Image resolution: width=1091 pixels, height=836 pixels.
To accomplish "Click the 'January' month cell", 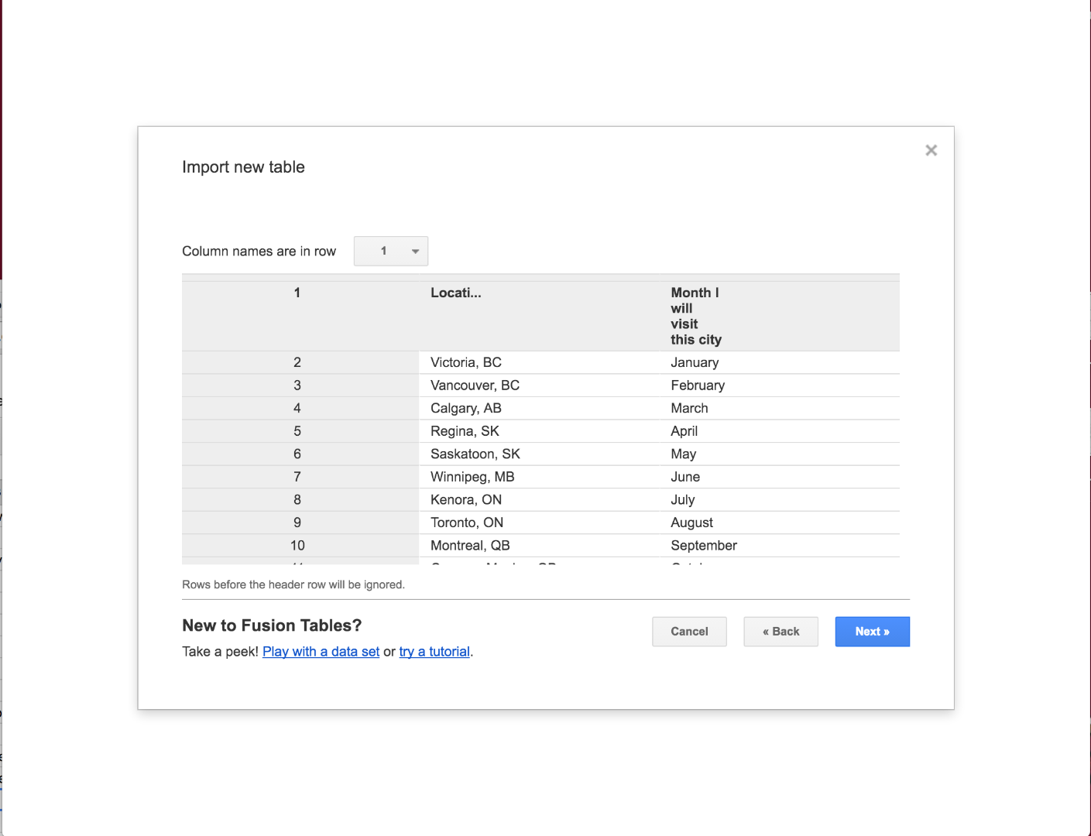I will pos(695,362).
